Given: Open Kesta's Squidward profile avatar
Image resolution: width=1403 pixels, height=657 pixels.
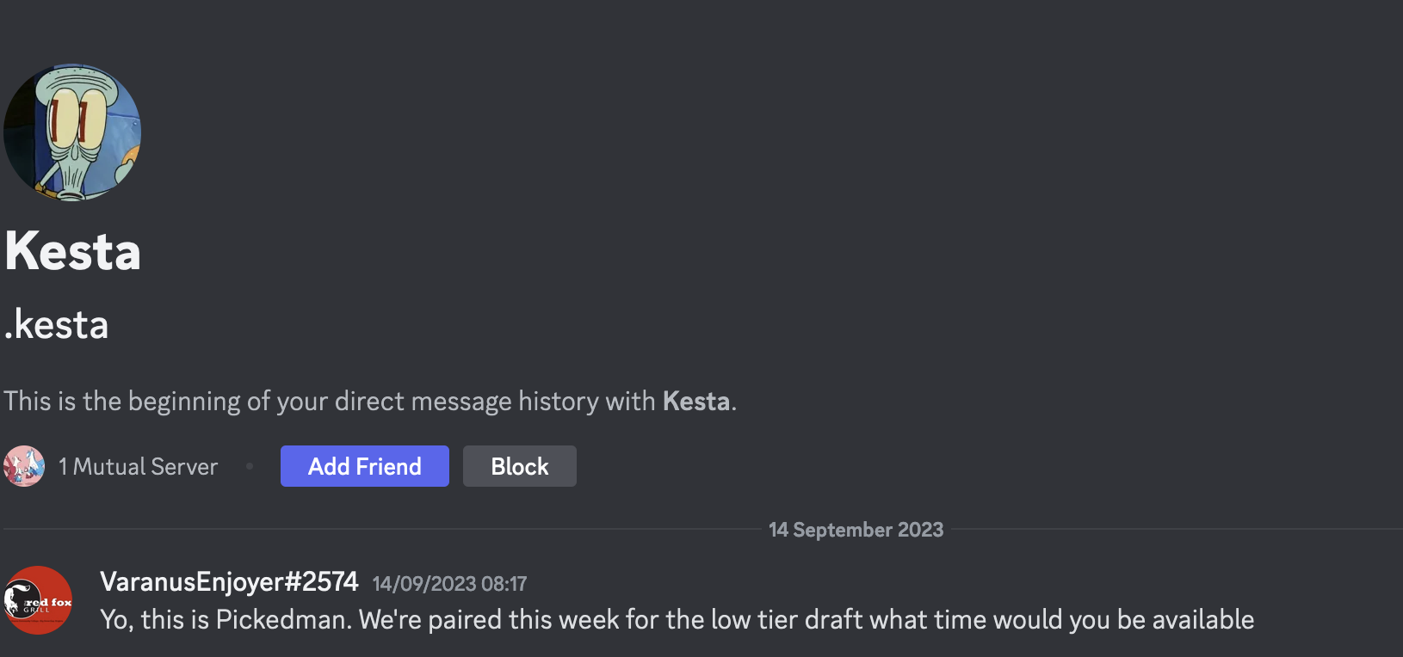Looking at the screenshot, I should pos(72,132).
